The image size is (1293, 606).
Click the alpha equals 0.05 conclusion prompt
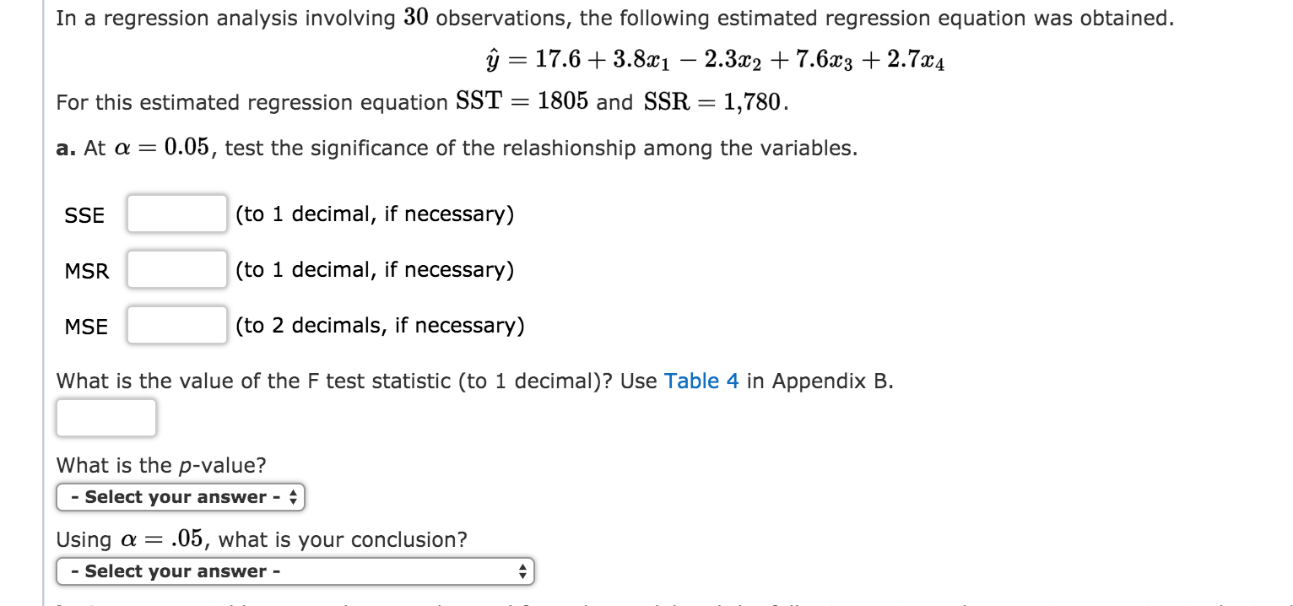tap(262, 539)
